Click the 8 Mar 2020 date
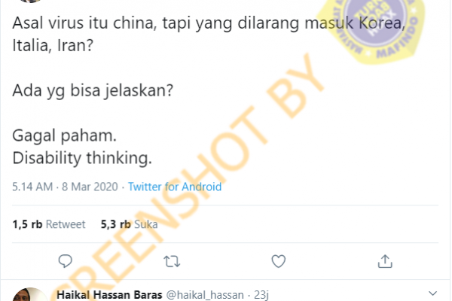452x301 pixels. tap(90, 187)
